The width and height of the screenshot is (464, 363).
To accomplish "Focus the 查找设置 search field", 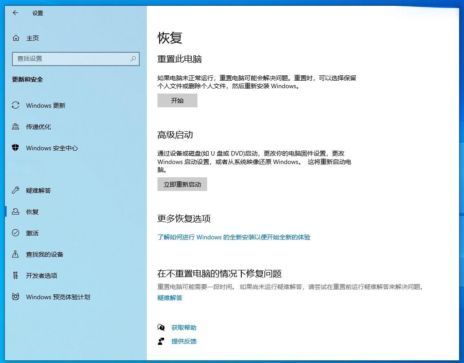I will pyautogui.click(x=71, y=59).
